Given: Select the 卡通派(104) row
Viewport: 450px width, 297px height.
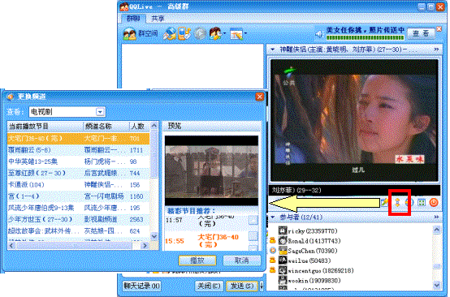Looking at the screenshot, I should (78, 185).
